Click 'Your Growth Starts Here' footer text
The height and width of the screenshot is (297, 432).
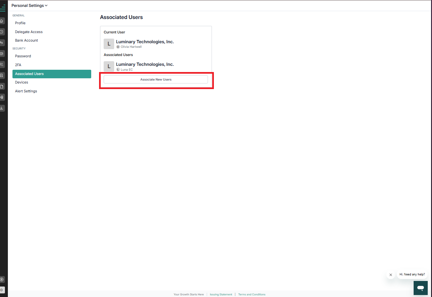click(x=189, y=294)
